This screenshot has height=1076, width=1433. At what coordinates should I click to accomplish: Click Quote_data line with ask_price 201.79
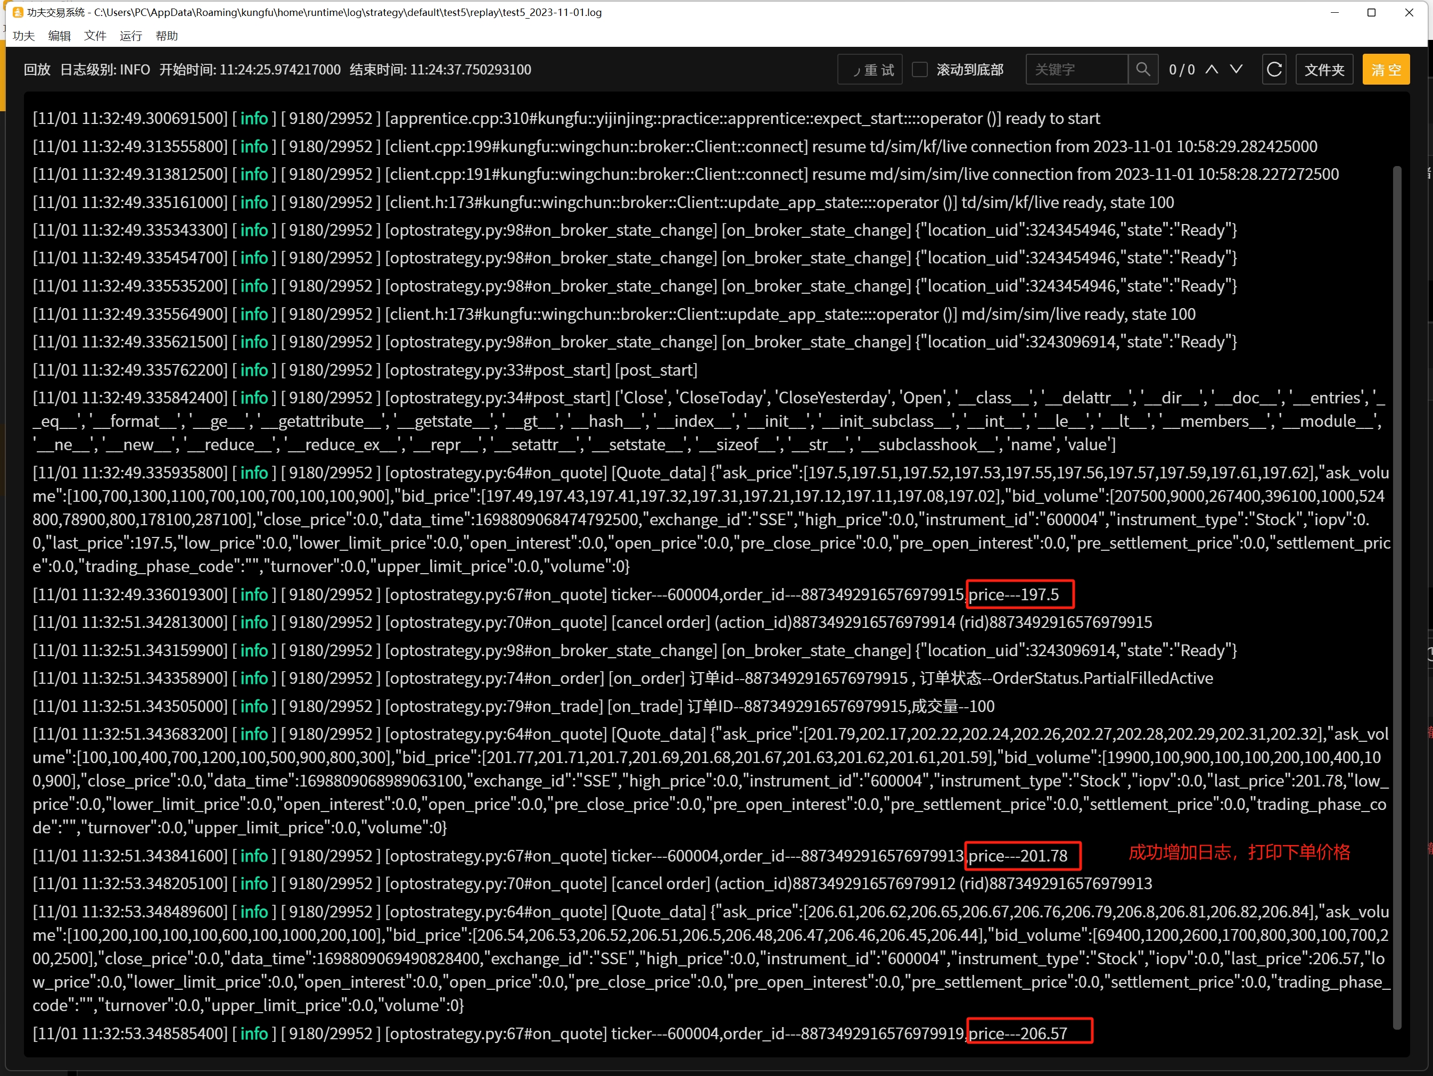tap(711, 781)
